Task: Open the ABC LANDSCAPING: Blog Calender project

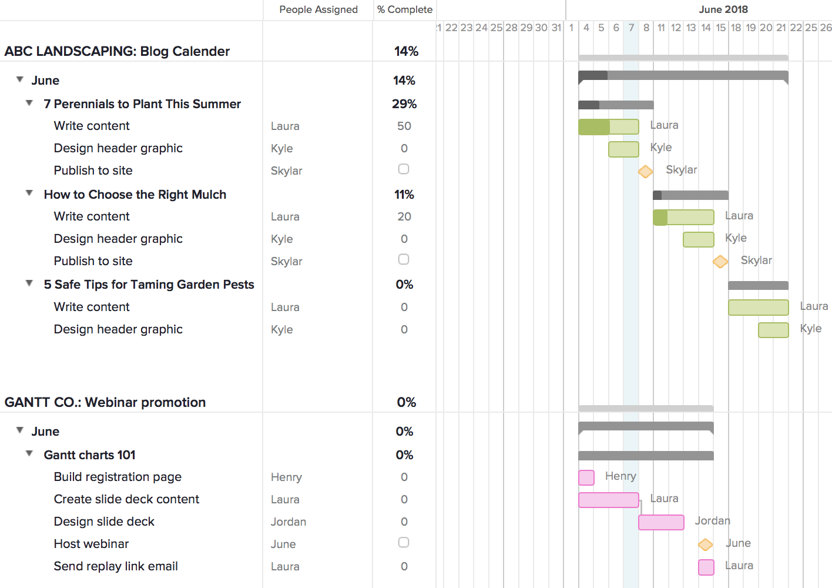Action: click(x=117, y=51)
